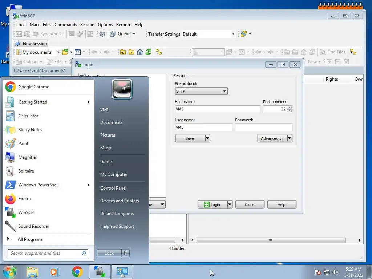
Task: Open Login button dropdown arrow
Action: (x=230, y=205)
